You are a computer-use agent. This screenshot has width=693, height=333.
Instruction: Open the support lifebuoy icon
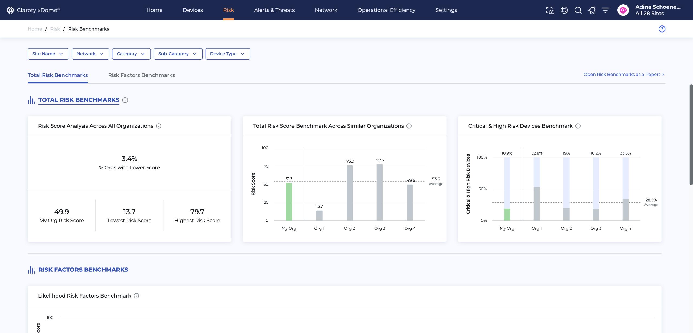(564, 10)
